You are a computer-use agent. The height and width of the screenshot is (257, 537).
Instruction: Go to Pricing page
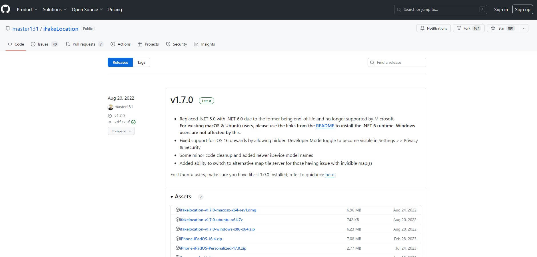click(x=115, y=9)
